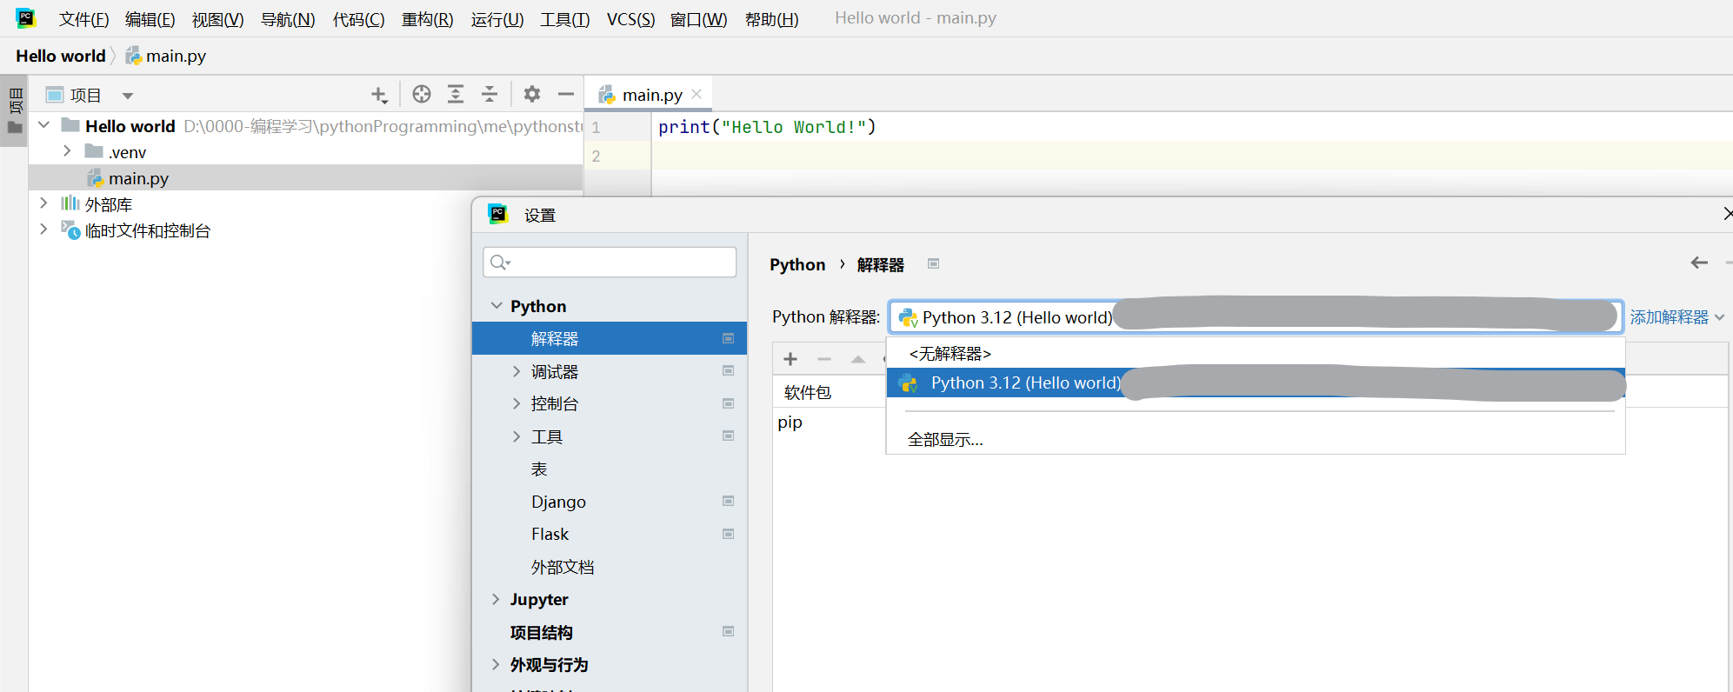Open the 编辑(E) menu
Screen dimensions: 1733x692
tap(150, 19)
